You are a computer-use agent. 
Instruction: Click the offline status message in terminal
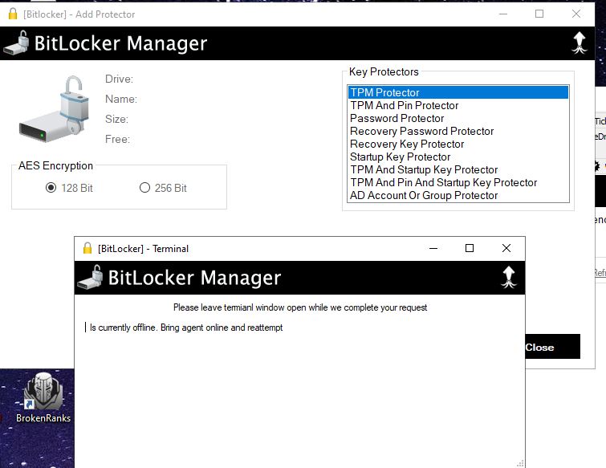[186, 328]
